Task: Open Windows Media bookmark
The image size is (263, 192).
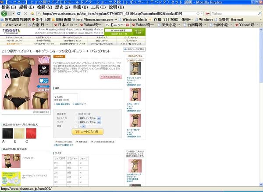Action: 133,20
